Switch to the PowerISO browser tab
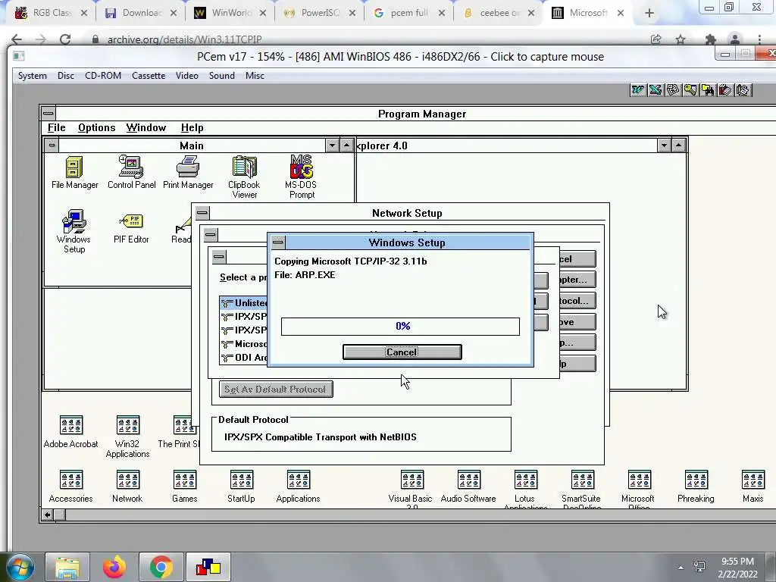The image size is (776, 582). click(319, 13)
